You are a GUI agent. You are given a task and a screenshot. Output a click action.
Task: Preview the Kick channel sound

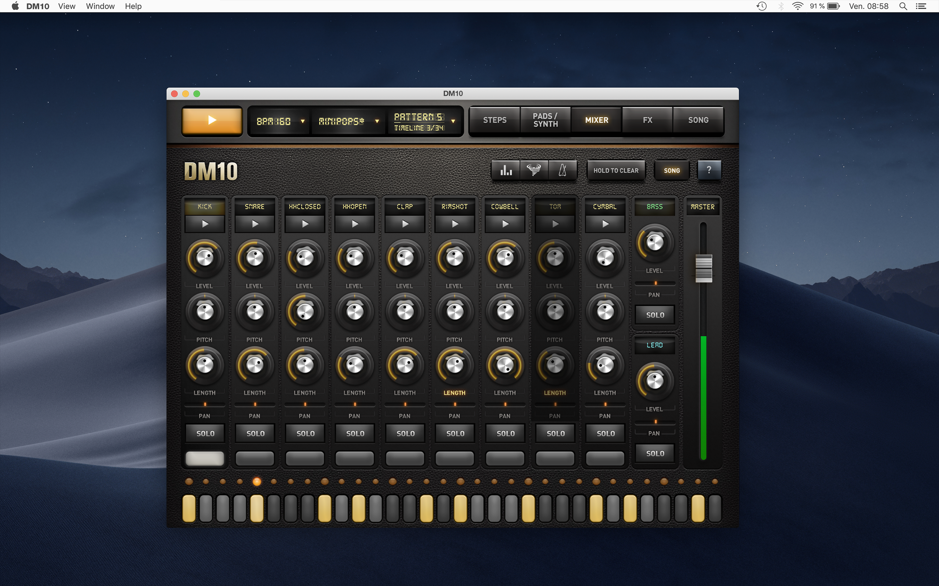tap(205, 224)
